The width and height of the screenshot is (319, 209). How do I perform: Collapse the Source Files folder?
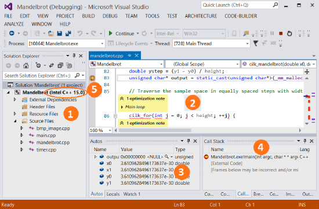15,121
